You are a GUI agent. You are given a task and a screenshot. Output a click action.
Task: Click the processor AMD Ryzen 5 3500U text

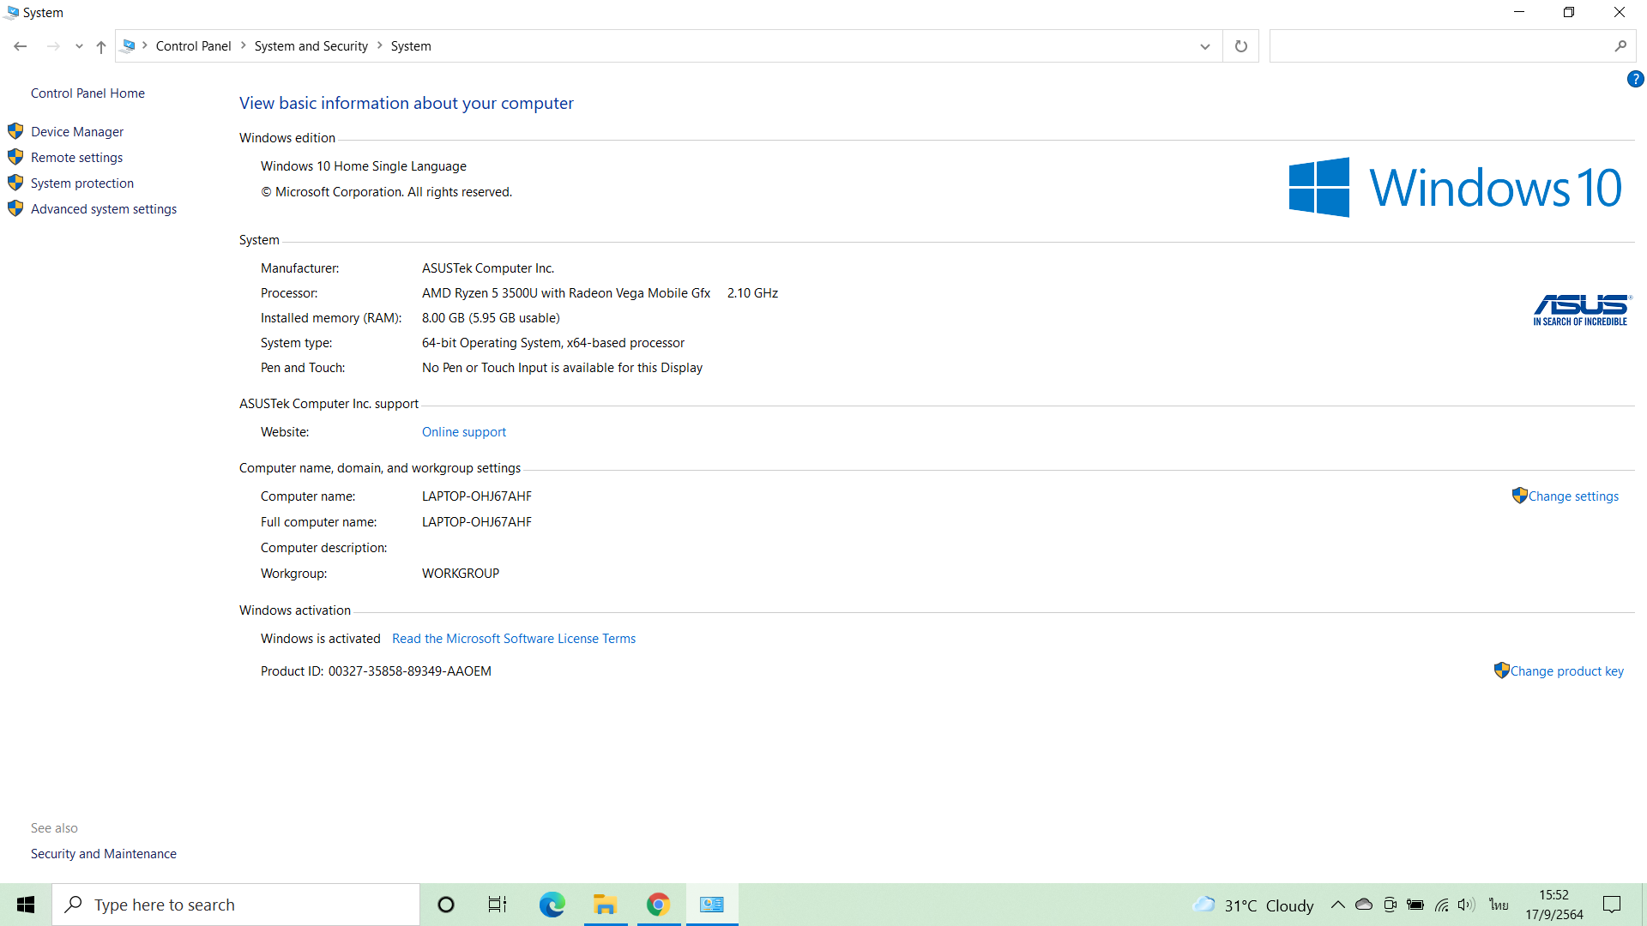click(x=566, y=293)
